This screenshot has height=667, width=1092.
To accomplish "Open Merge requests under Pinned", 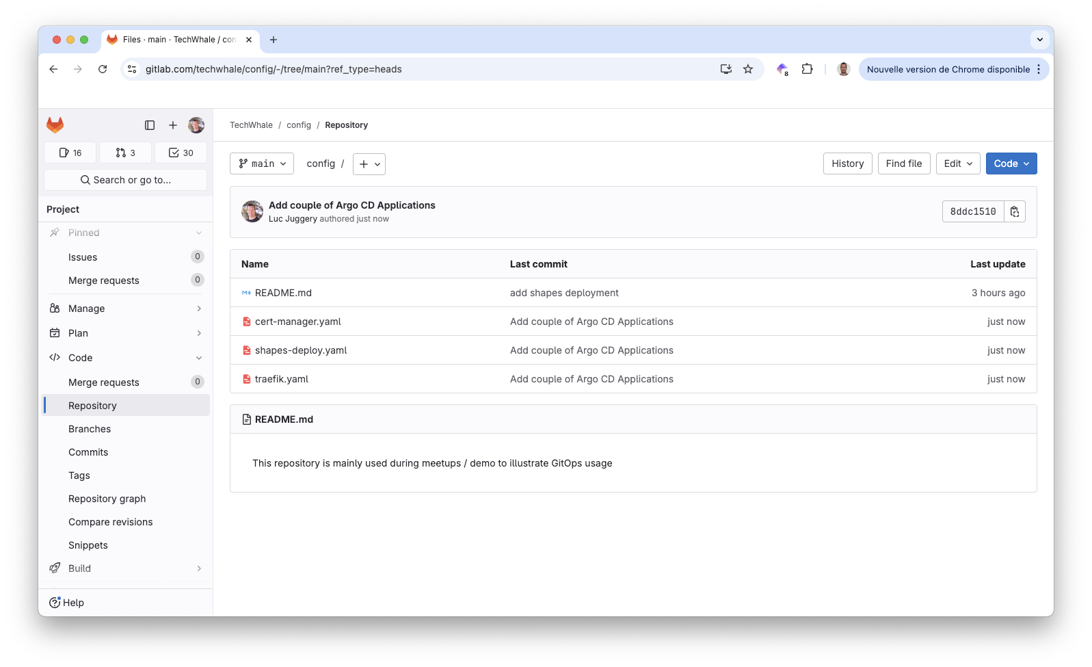I will pos(126,280).
